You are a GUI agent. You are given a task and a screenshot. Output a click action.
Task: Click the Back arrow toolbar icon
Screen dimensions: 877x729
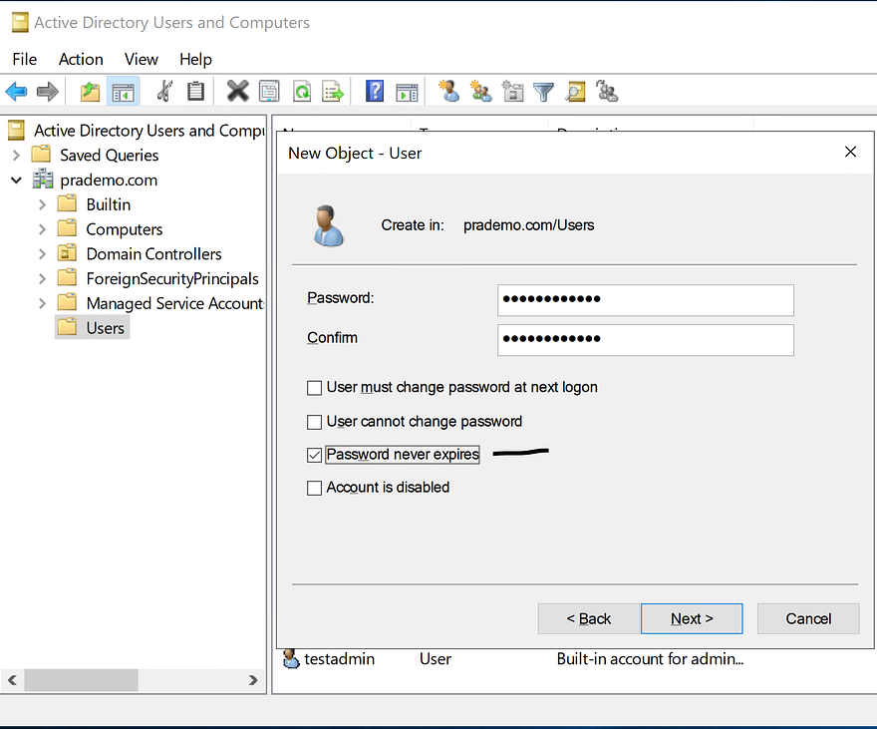(x=16, y=91)
